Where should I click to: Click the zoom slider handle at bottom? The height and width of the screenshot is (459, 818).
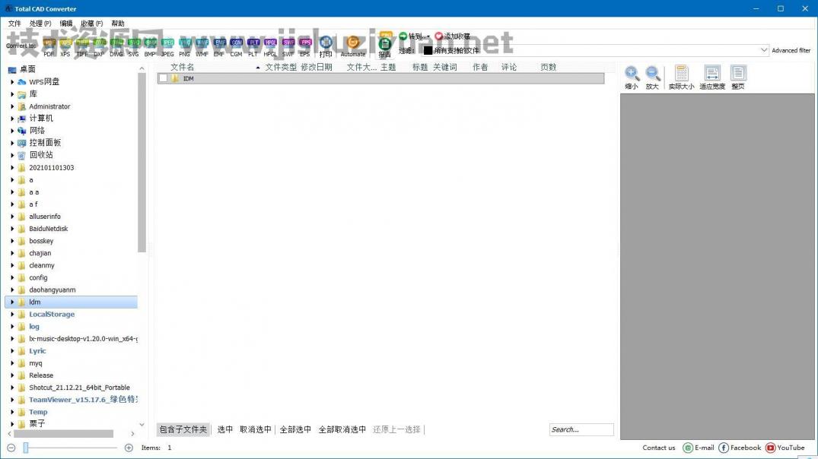pyautogui.click(x=26, y=448)
